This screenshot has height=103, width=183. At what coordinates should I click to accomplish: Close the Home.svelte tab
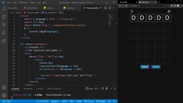pos(101,8)
